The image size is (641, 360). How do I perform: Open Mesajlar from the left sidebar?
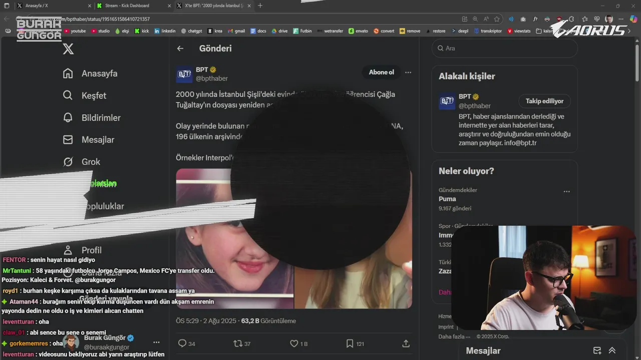coord(89,139)
